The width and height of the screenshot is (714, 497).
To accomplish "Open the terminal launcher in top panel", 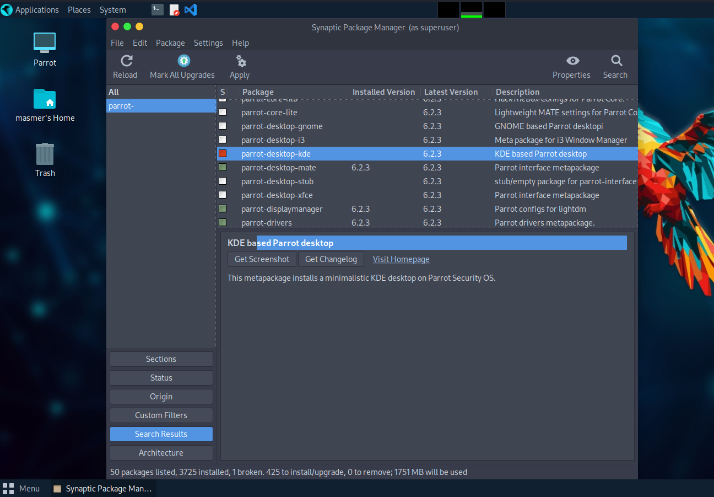I will click(x=158, y=9).
